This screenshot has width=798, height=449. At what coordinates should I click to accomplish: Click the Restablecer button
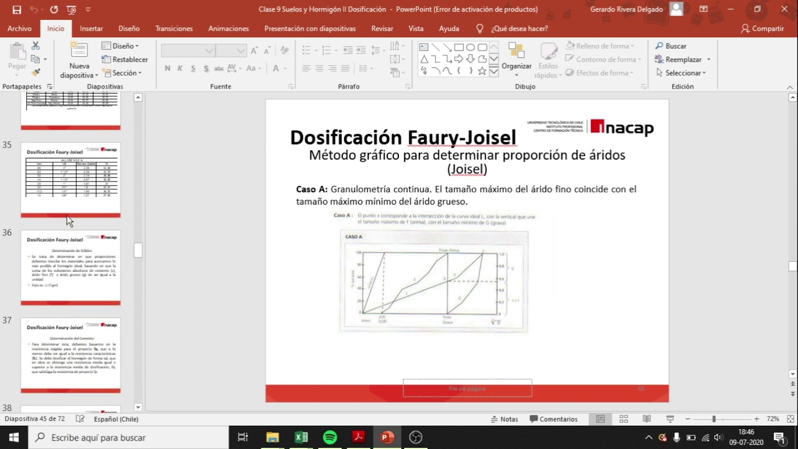[125, 59]
